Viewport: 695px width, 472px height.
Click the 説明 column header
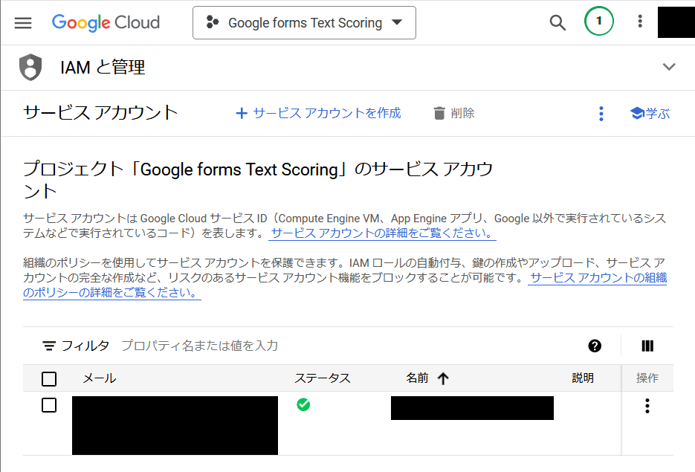pos(583,378)
